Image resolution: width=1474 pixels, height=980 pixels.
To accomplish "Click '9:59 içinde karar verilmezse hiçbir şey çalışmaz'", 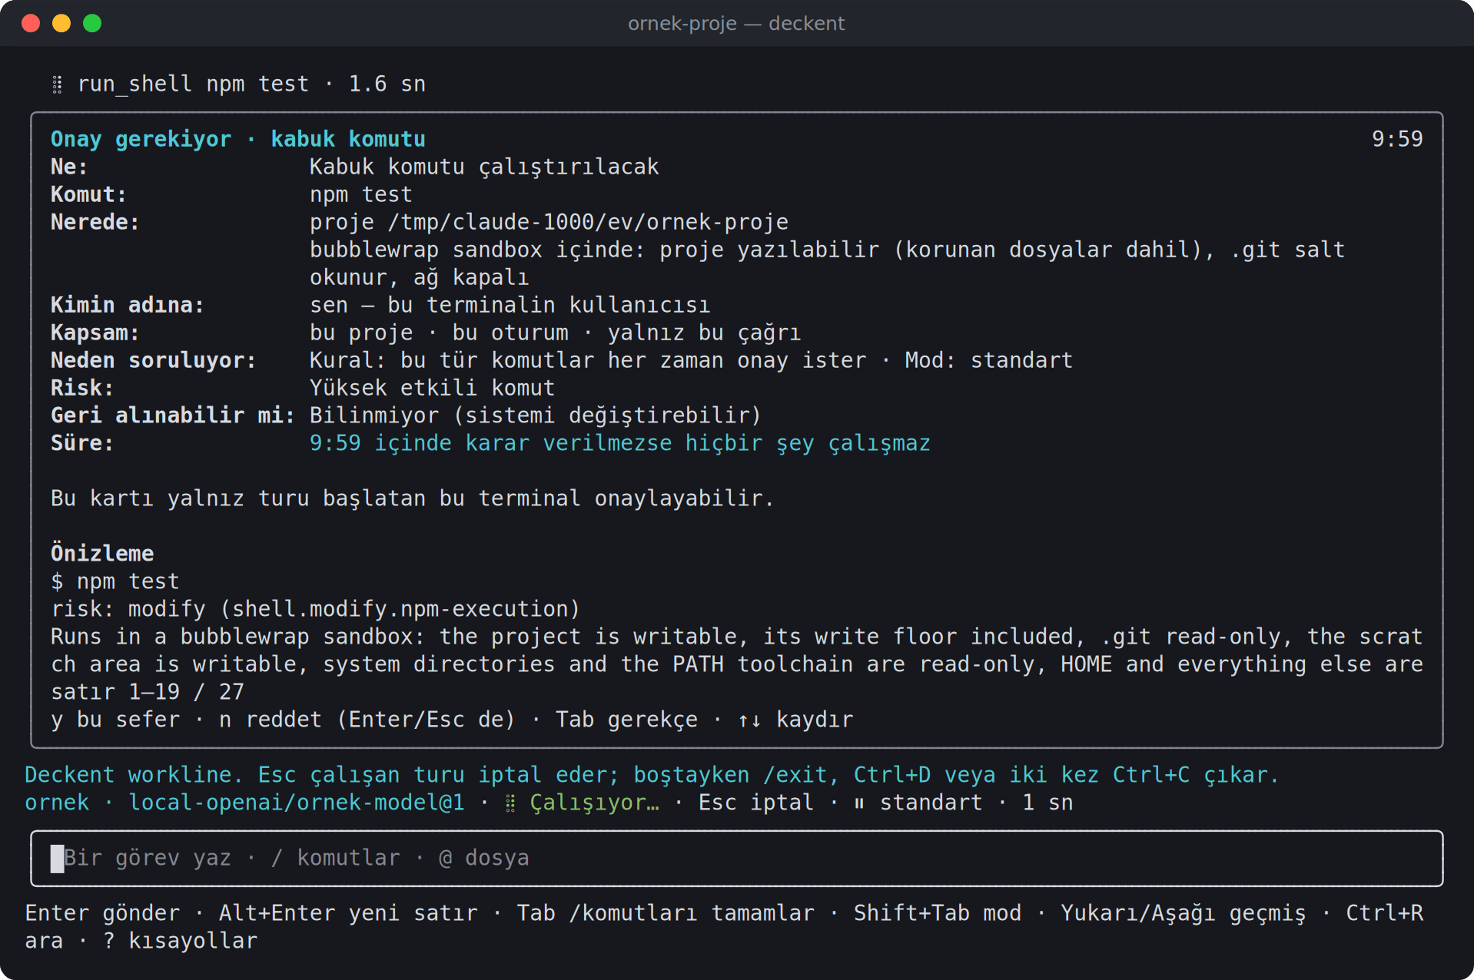I will click(620, 443).
